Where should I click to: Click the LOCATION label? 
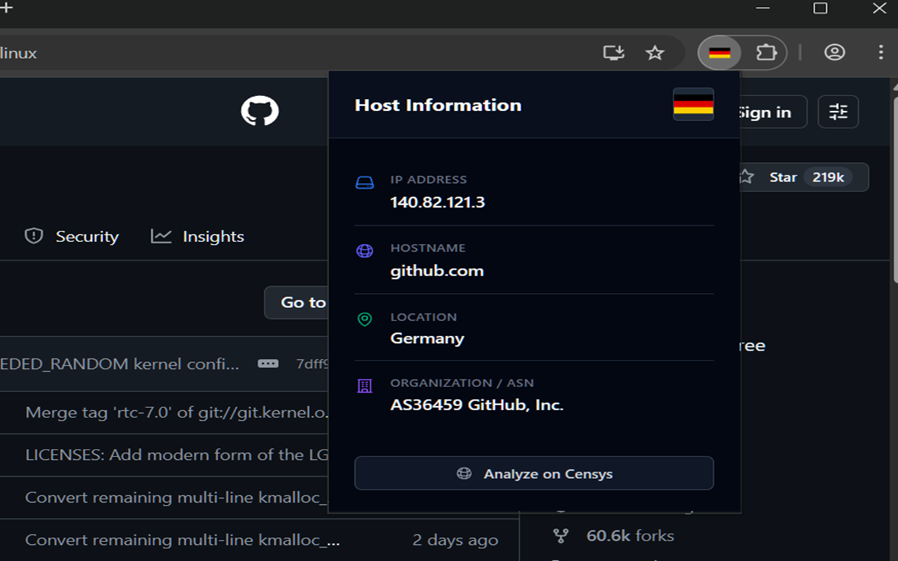(x=424, y=317)
